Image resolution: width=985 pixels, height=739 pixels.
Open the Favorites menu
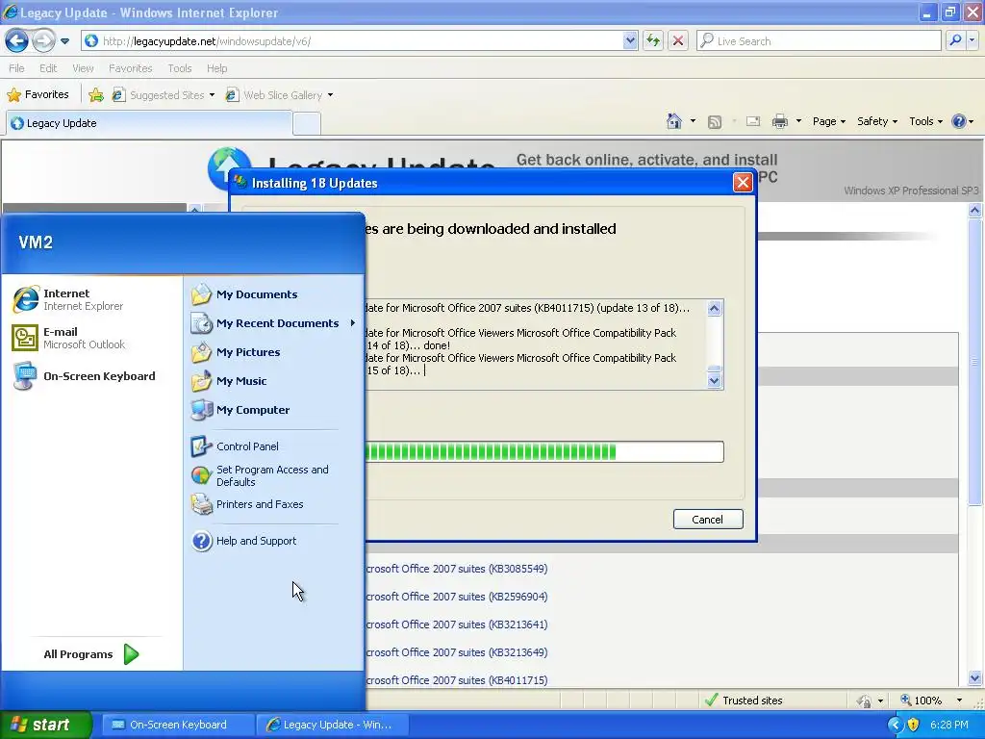130,68
